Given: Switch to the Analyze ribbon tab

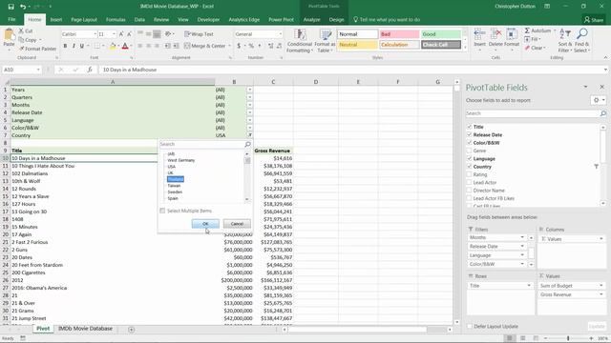Looking at the screenshot, I should pyautogui.click(x=311, y=19).
